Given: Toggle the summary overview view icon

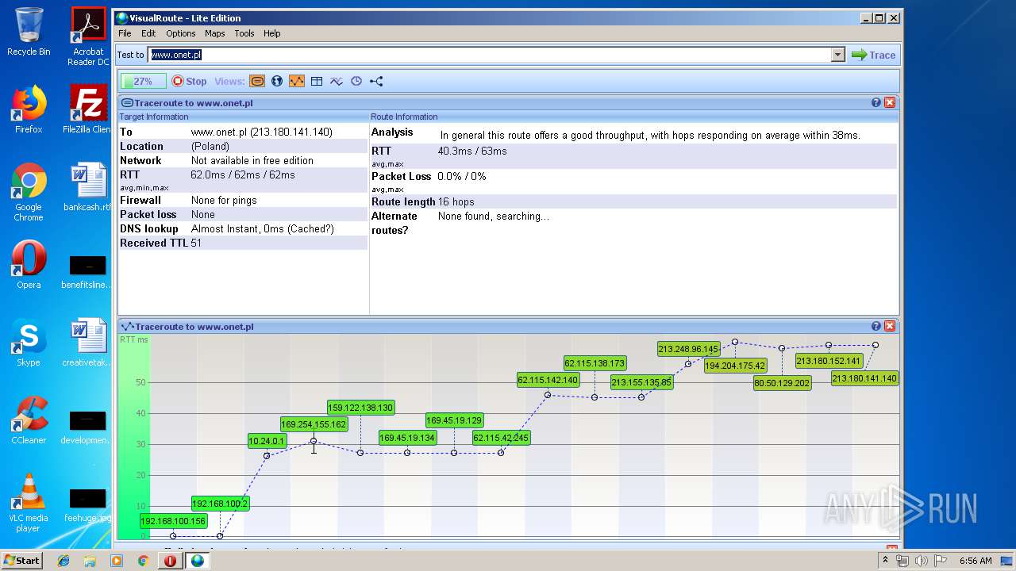Looking at the screenshot, I should tap(257, 81).
